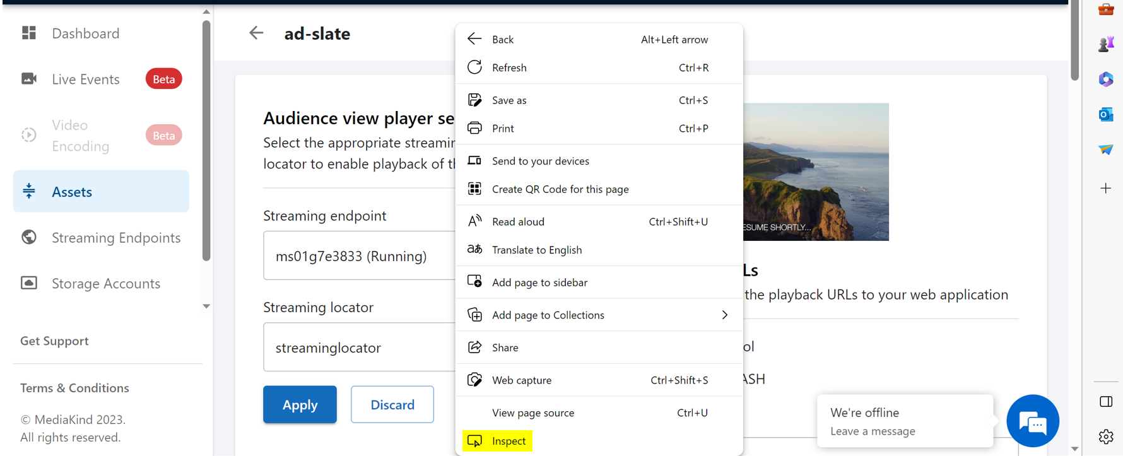Click the sidebar scroll up arrow
The width and height of the screenshot is (1123, 456).
[x=206, y=12]
